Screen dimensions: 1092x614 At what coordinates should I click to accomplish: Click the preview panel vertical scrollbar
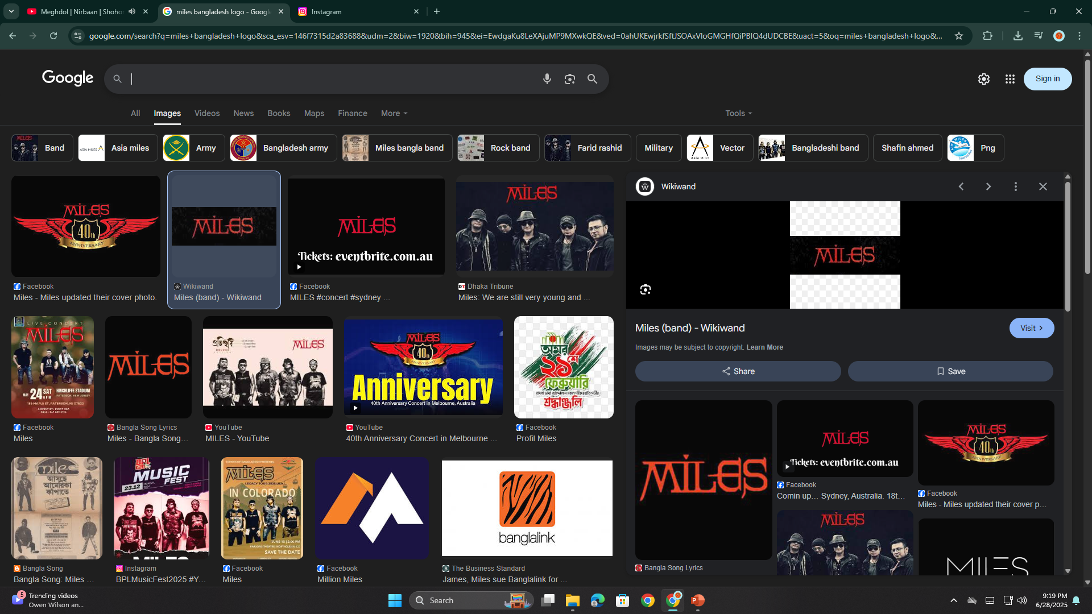click(x=1068, y=247)
